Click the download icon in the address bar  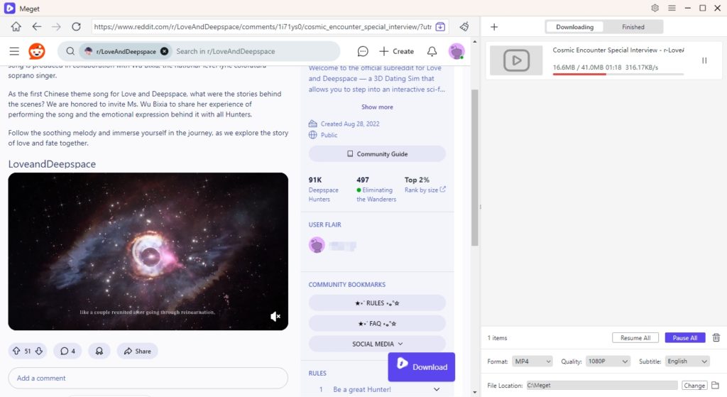coord(440,27)
